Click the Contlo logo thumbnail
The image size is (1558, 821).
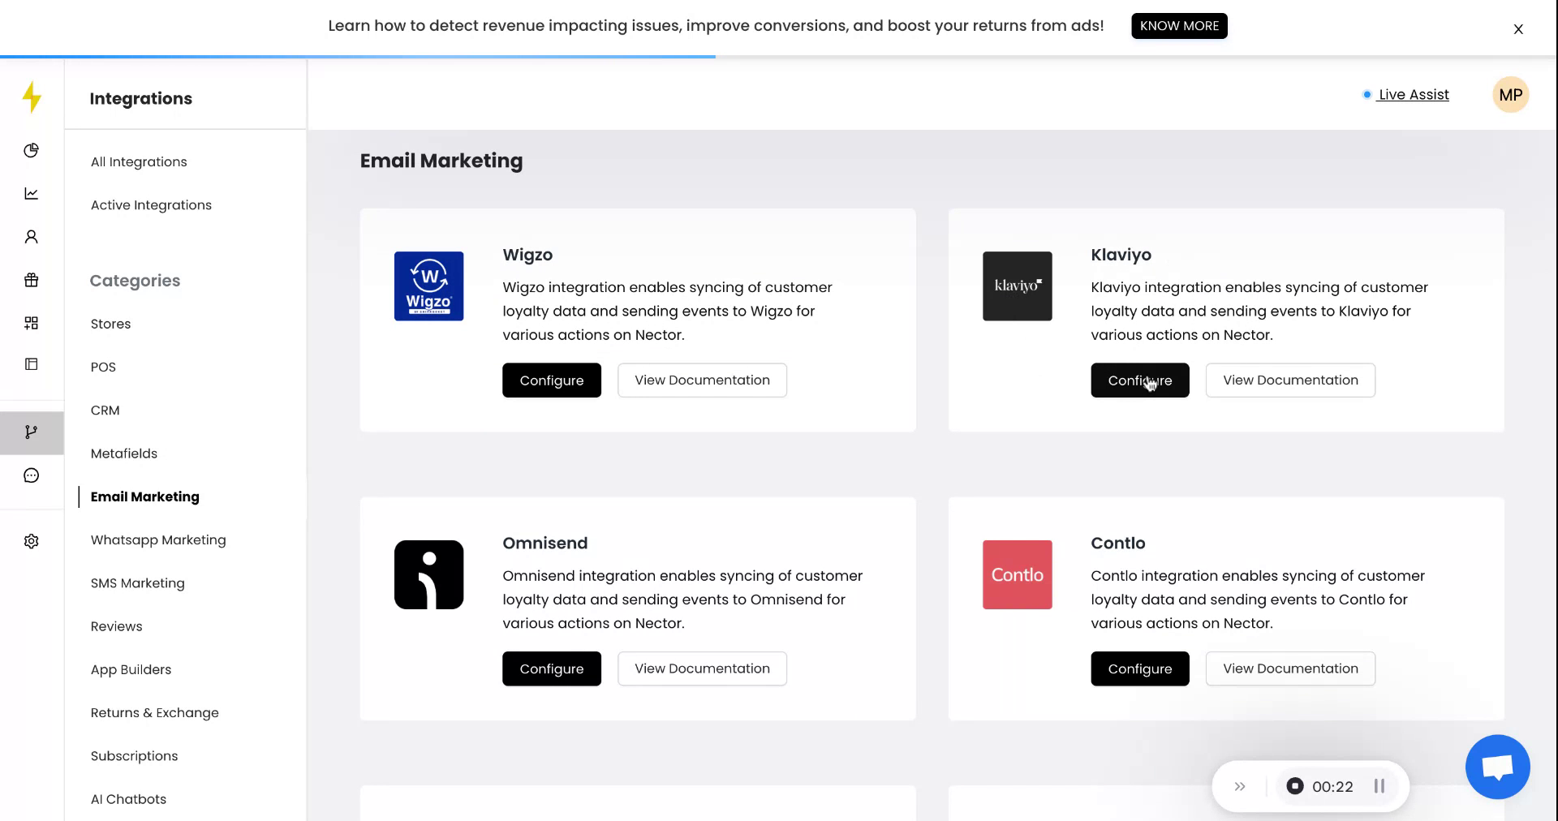pos(1017,574)
